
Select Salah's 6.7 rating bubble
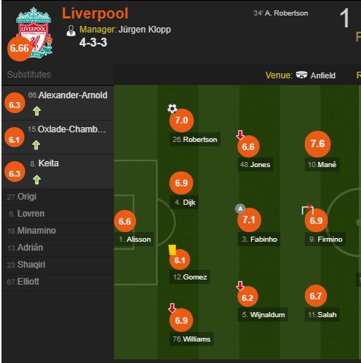(316, 296)
